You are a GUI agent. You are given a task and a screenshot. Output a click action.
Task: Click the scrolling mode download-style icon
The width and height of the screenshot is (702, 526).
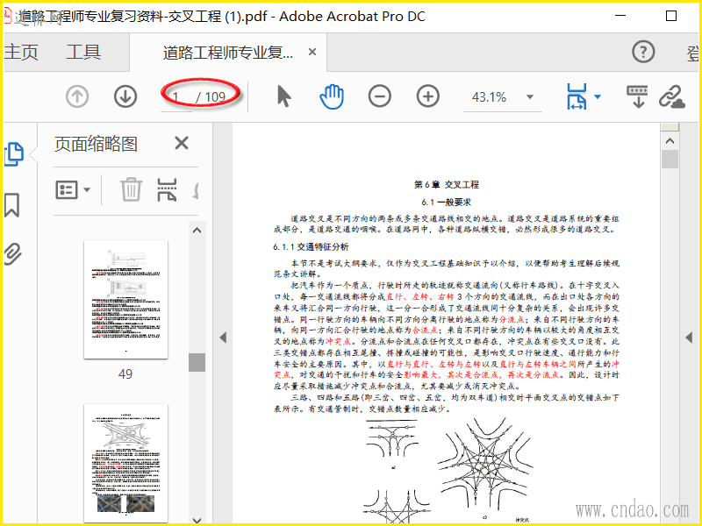[x=638, y=96]
